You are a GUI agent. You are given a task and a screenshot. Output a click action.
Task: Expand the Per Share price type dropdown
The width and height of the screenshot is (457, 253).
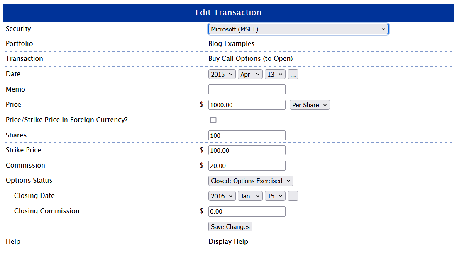click(310, 105)
